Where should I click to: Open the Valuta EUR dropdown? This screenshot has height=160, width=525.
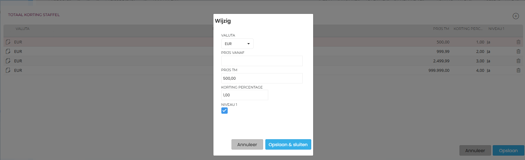coord(237,44)
